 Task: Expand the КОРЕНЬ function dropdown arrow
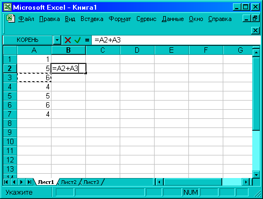tap(57, 40)
